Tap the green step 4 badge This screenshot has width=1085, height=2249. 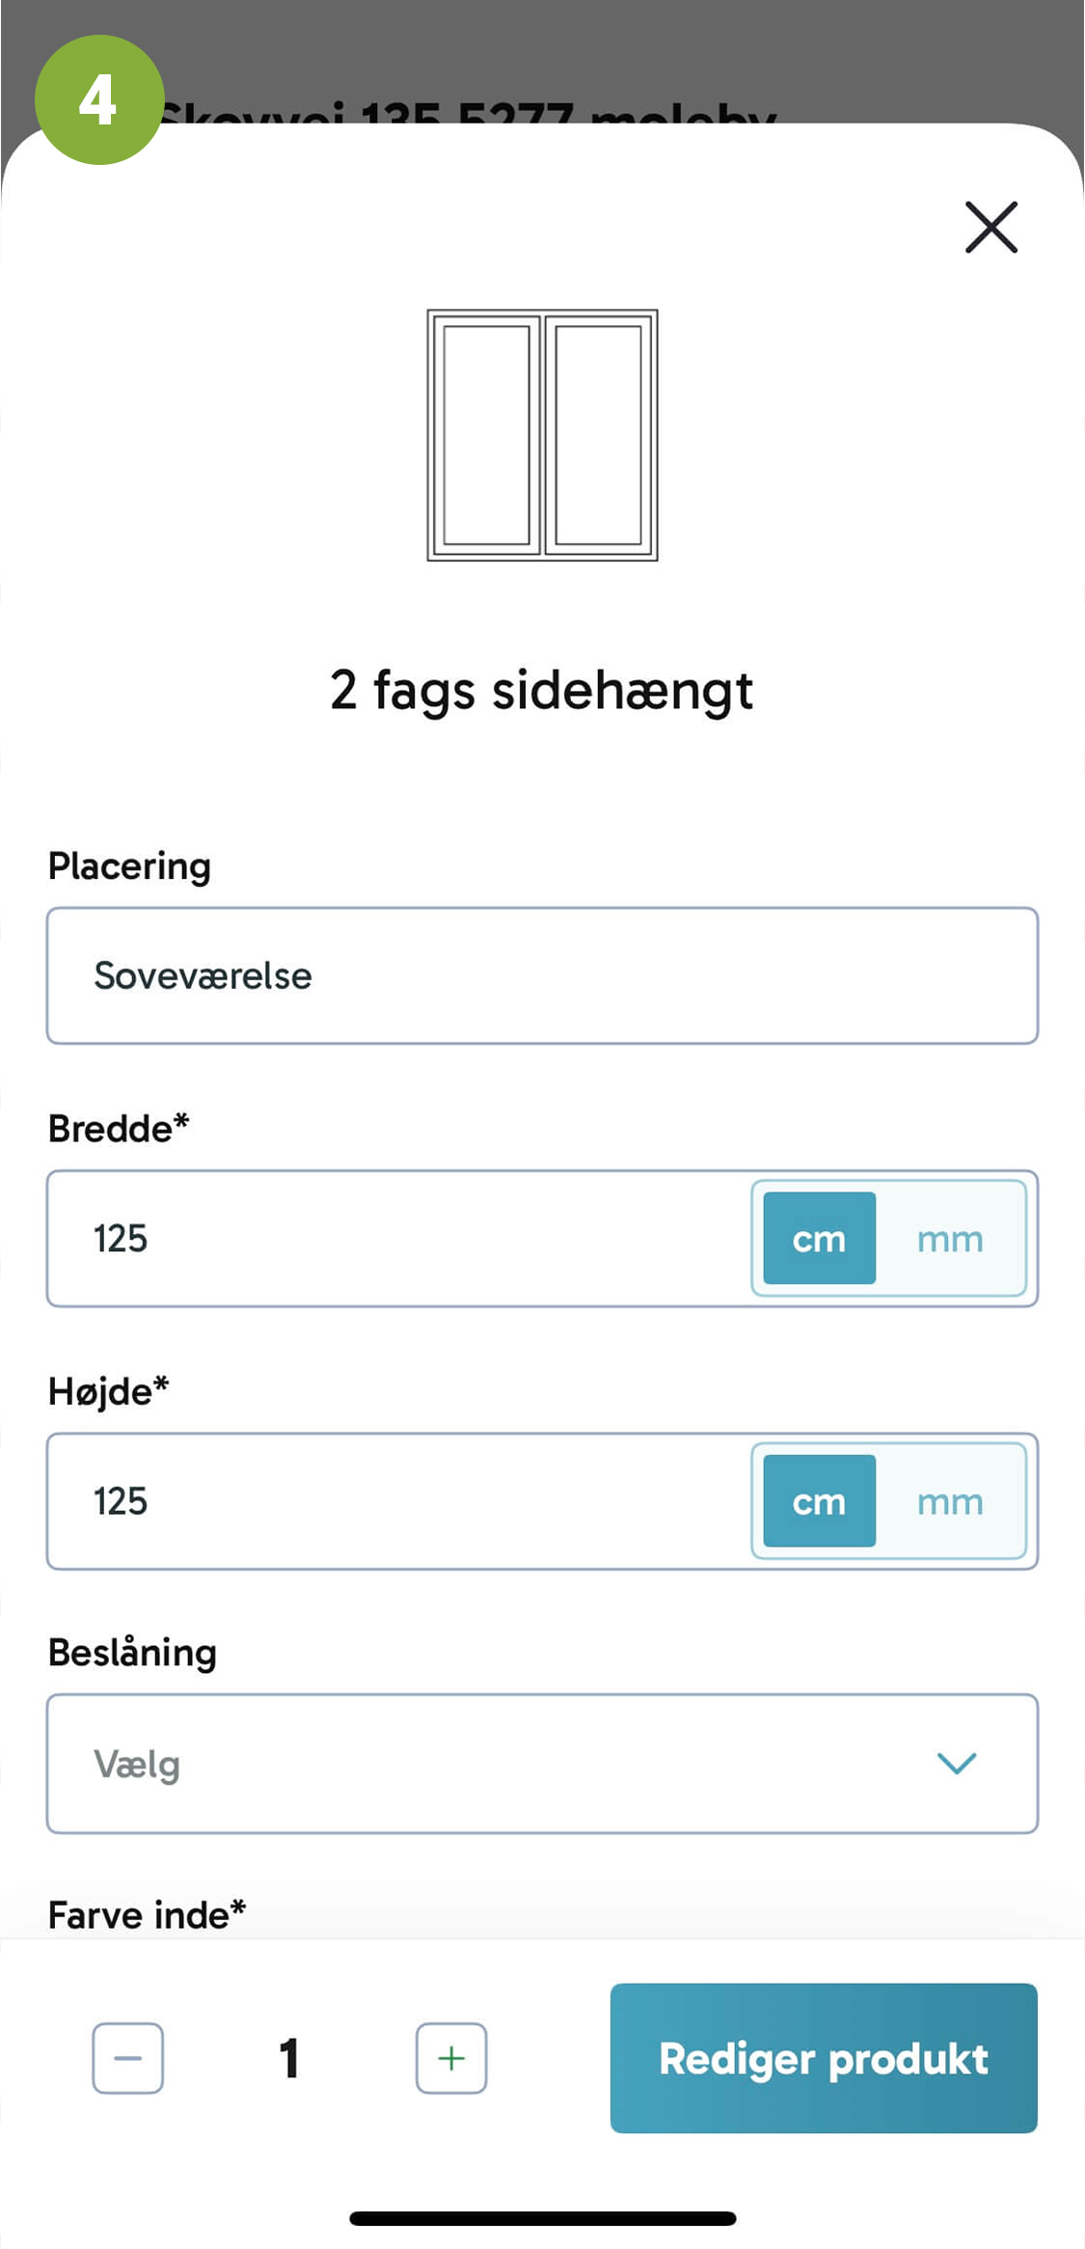[x=99, y=99]
